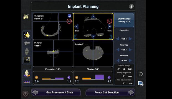Image resolution: width=172 pixels, height=99 pixels.
Task: Click the purple lateral flexion gap bar
Action: pyautogui.click(x=100, y=77)
